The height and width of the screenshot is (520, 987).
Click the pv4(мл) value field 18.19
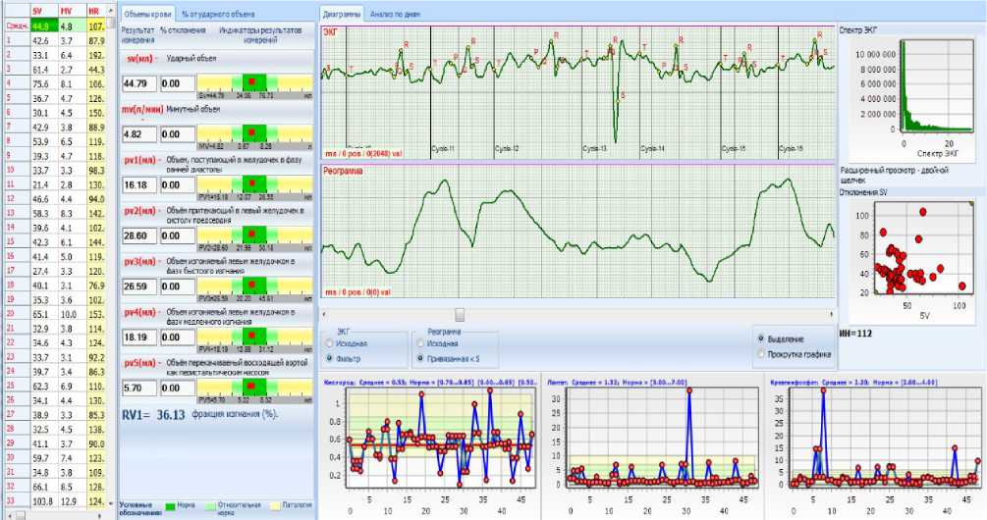click(139, 338)
